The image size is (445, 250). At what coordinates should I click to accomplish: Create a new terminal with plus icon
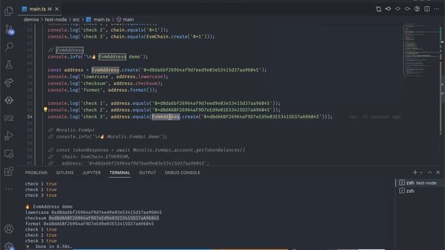pos(415,172)
